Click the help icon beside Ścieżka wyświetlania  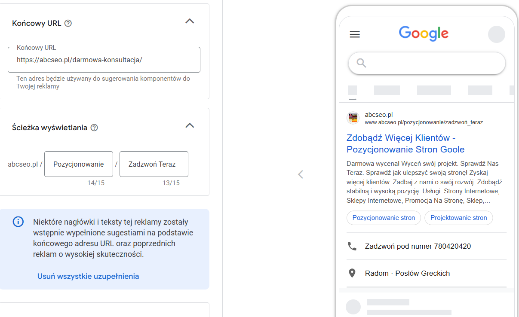pos(95,128)
